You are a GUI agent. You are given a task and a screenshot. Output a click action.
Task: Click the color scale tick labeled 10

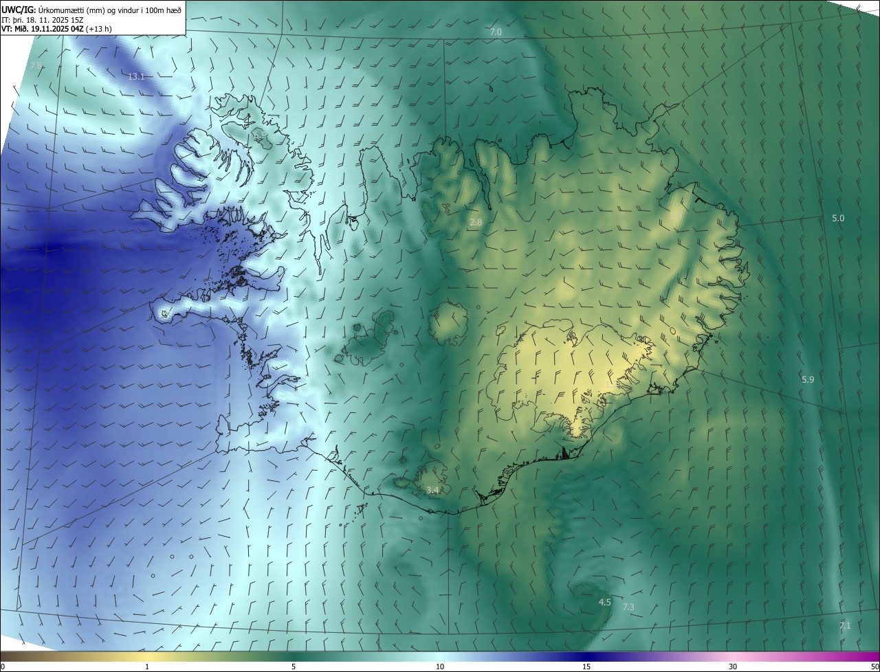440,667
